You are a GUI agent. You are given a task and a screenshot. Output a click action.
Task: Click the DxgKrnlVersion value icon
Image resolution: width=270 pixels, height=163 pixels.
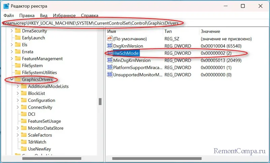(x=109, y=46)
